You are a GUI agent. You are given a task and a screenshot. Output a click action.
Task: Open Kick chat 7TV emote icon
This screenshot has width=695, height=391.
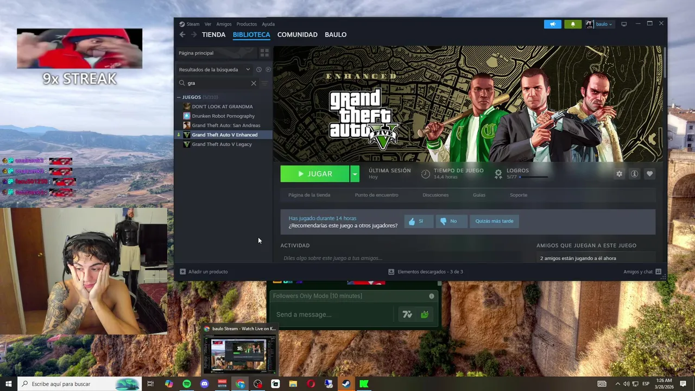pyautogui.click(x=407, y=314)
